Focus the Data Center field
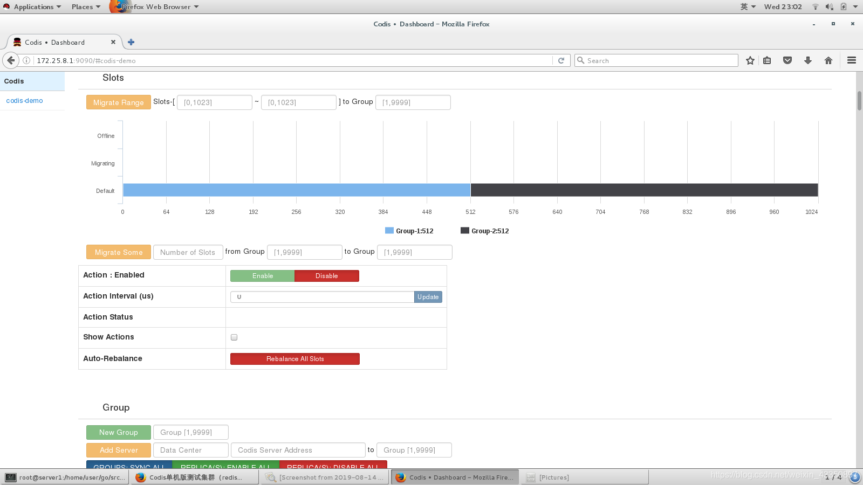863x485 pixels. 191,450
